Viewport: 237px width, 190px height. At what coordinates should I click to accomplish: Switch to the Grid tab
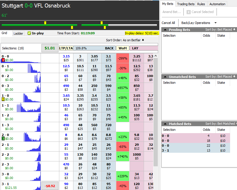(4, 33)
